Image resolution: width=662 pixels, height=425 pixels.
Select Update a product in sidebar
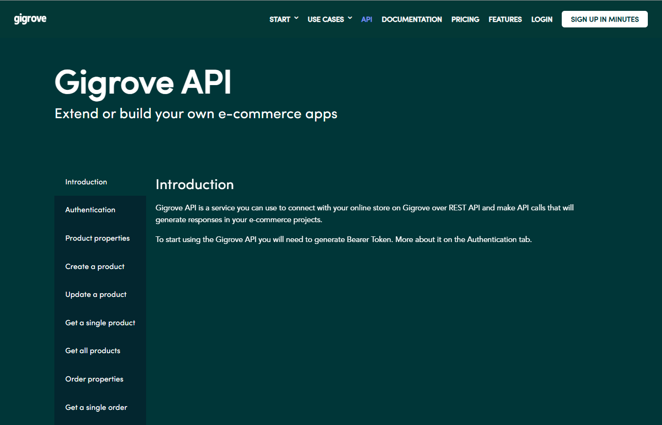(x=100, y=295)
